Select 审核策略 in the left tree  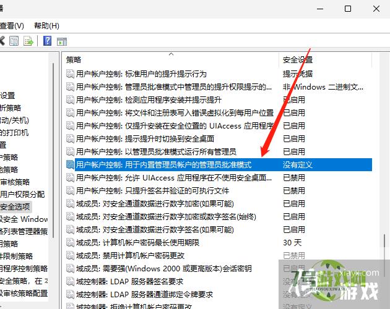(x=15, y=182)
